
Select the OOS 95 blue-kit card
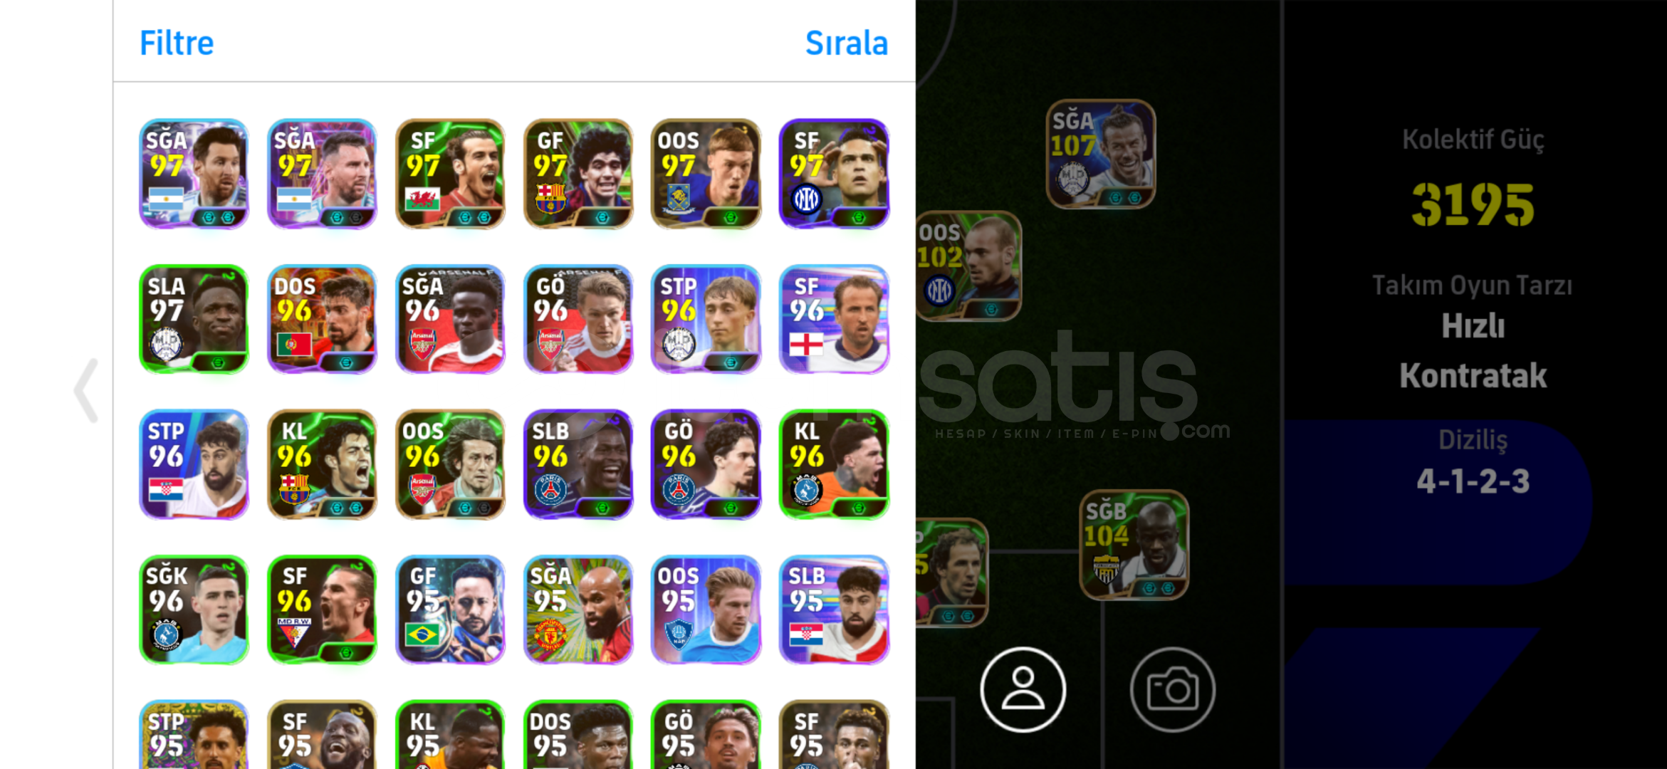(706, 610)
